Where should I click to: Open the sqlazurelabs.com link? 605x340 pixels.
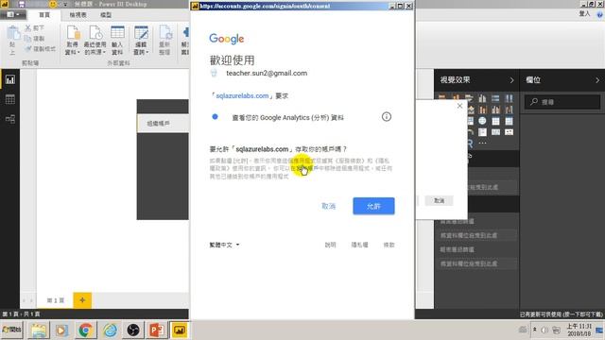click(x=242, y=95)
